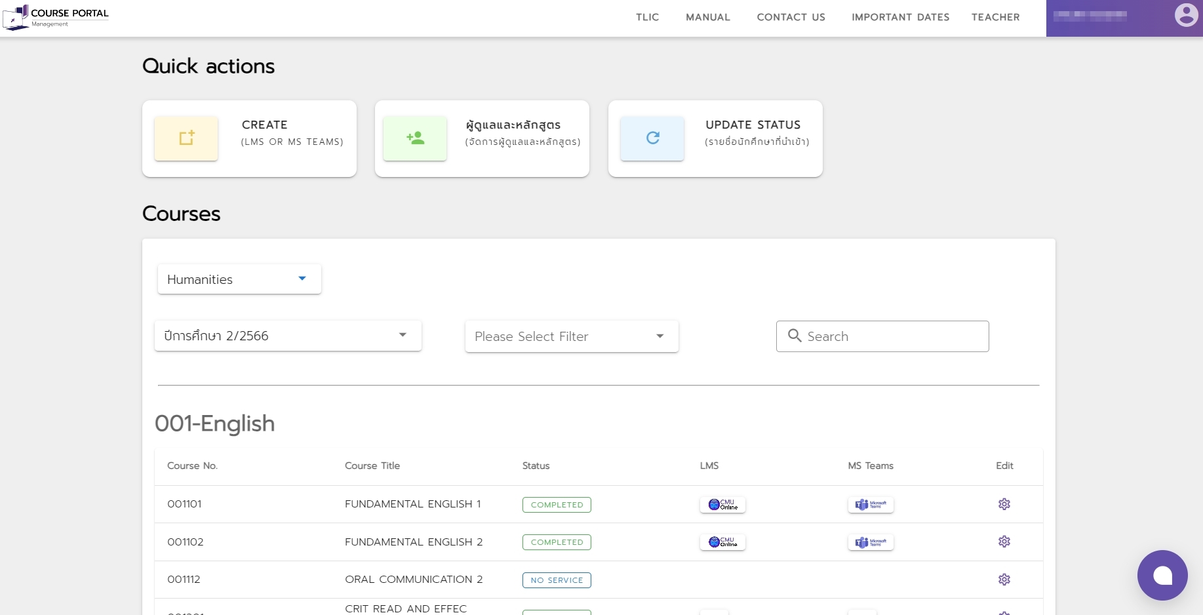Screen dimensions: 1203x615
Task: Click the Contact Us link
Action: pyautogui.click(x=791, y=17)
